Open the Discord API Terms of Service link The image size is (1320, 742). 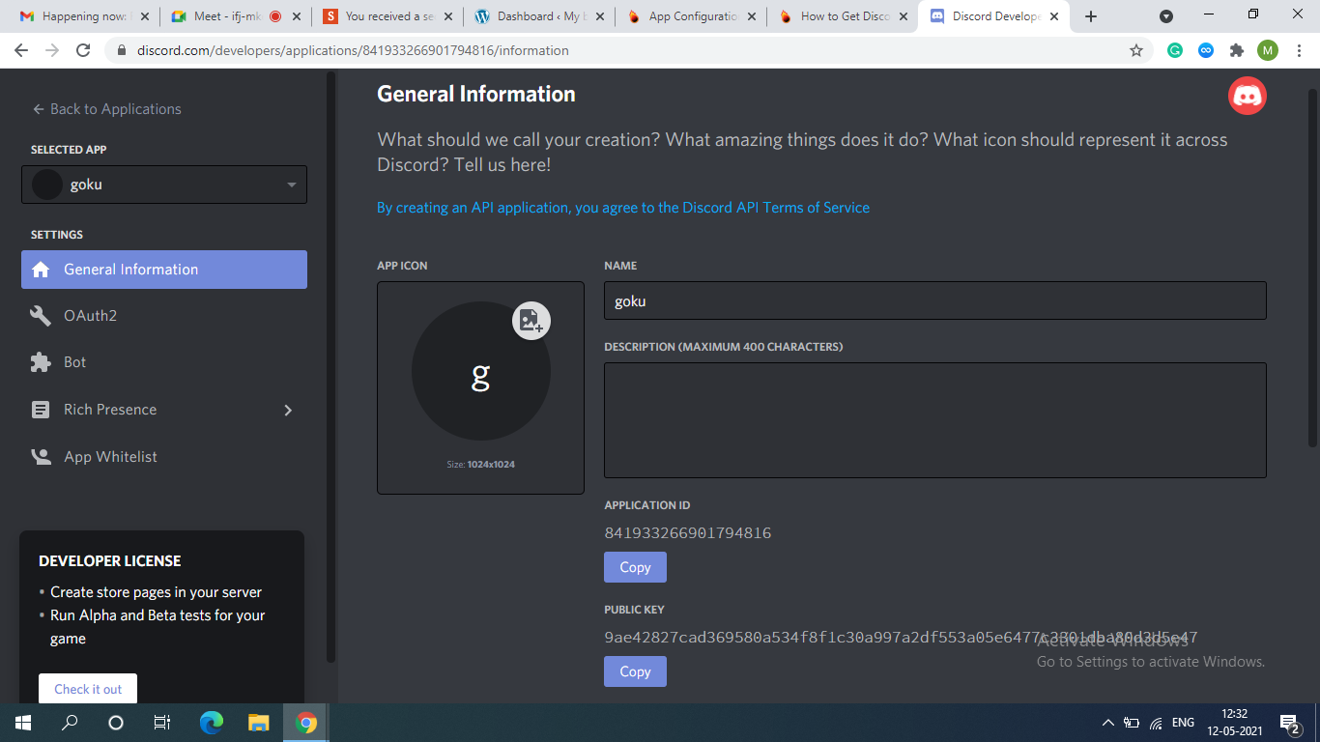(x=622, y=208)
